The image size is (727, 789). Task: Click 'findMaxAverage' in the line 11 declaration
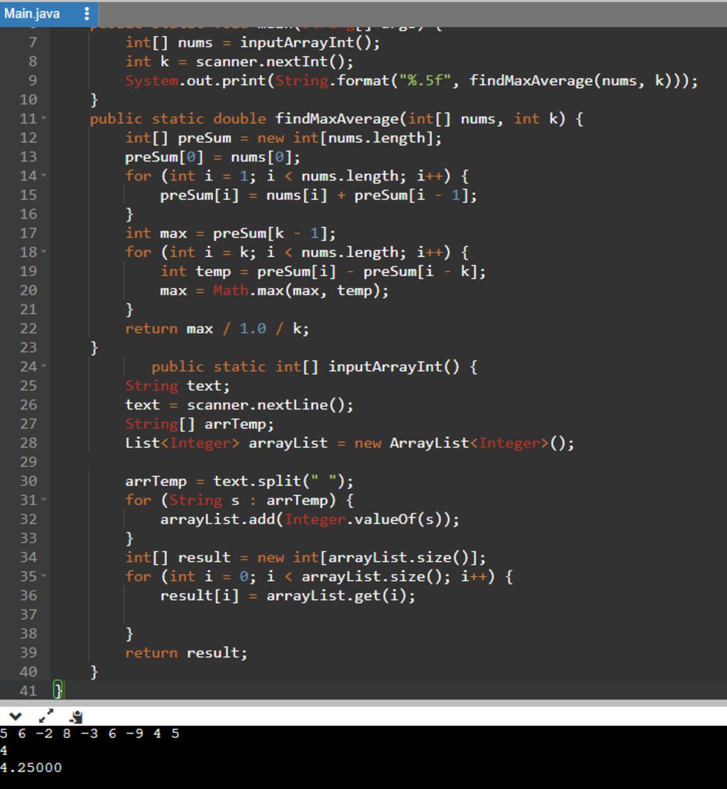[x=337, y=118]
